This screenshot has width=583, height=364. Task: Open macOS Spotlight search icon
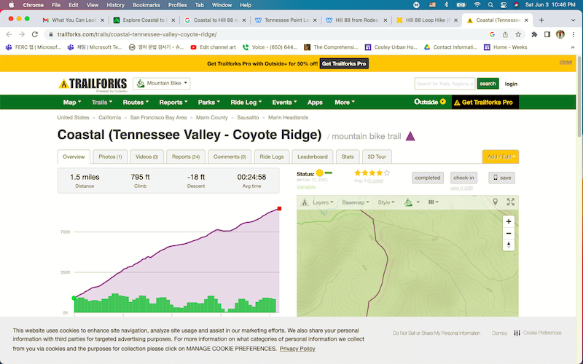(490, 5)
